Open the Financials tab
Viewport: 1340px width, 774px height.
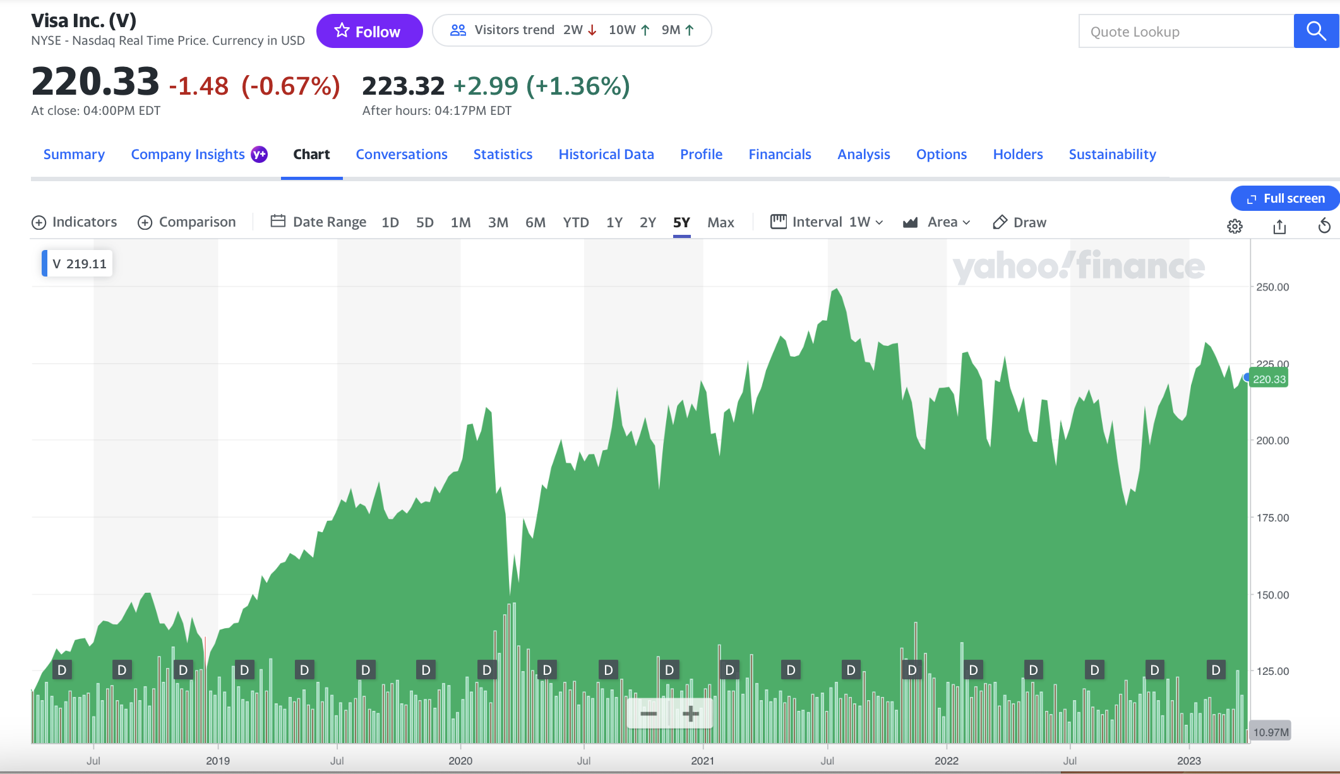click(779, 154)
